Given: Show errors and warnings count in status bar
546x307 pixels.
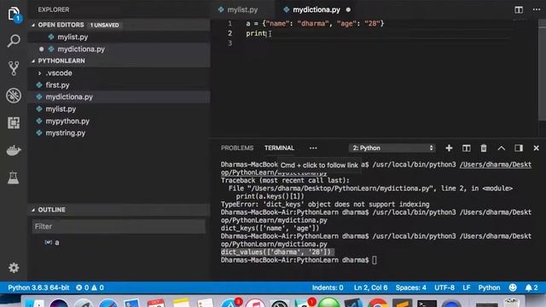Looking at the screenshot, I should pyautogui.click(x=90, y=287).
